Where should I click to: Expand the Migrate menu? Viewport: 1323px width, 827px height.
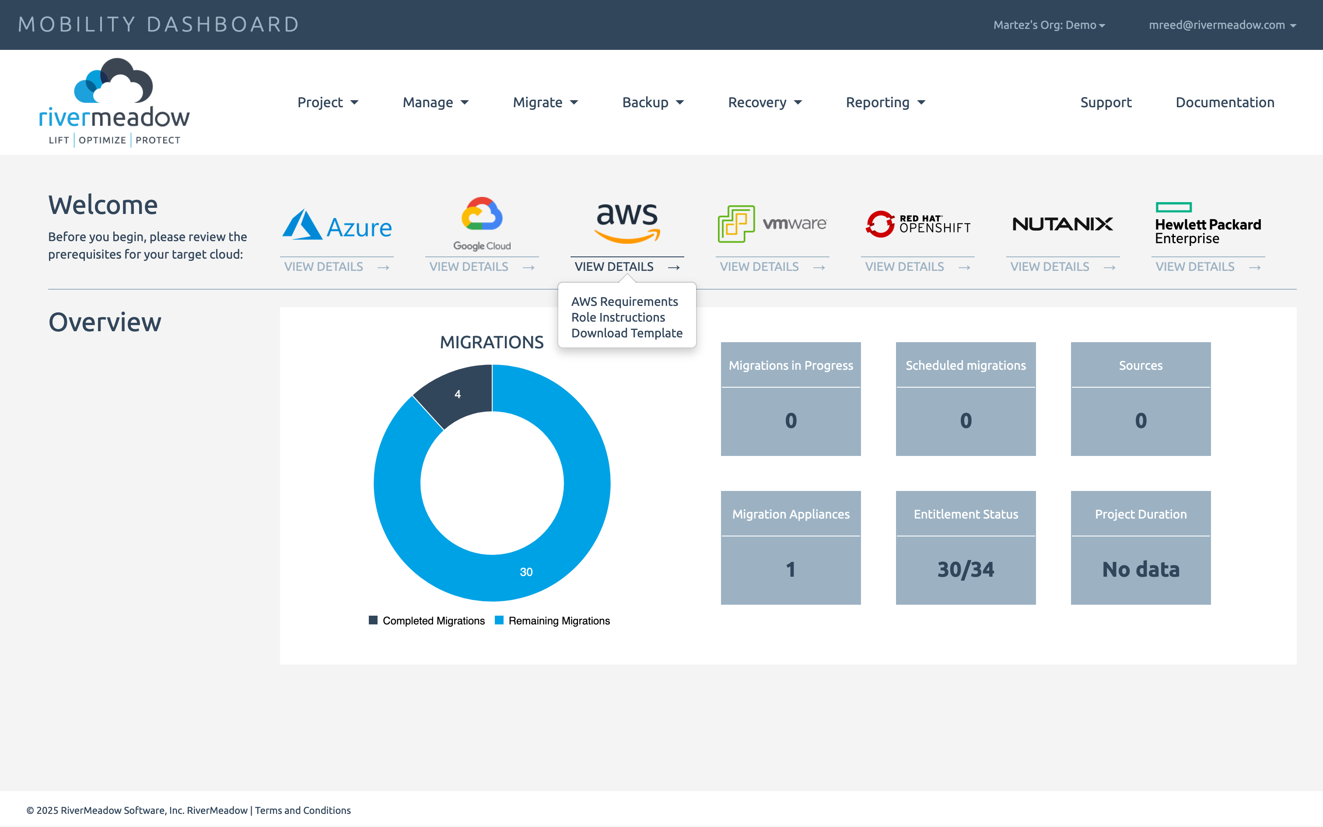click(545, 102)
